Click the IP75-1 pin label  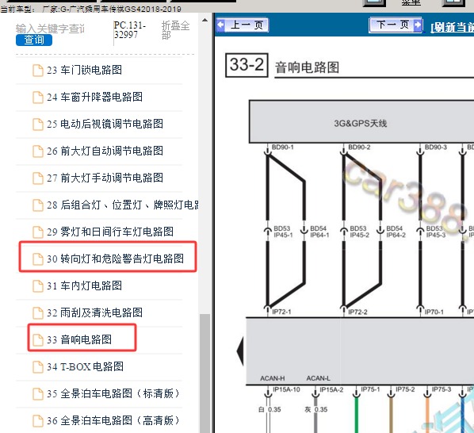coord(370,389)
